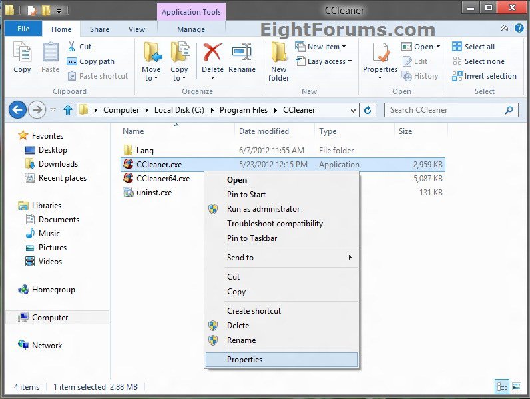This screenshot has width=530, height=399.
Task: Open Desktop in the navigation pane
Action: coord(46,150)
